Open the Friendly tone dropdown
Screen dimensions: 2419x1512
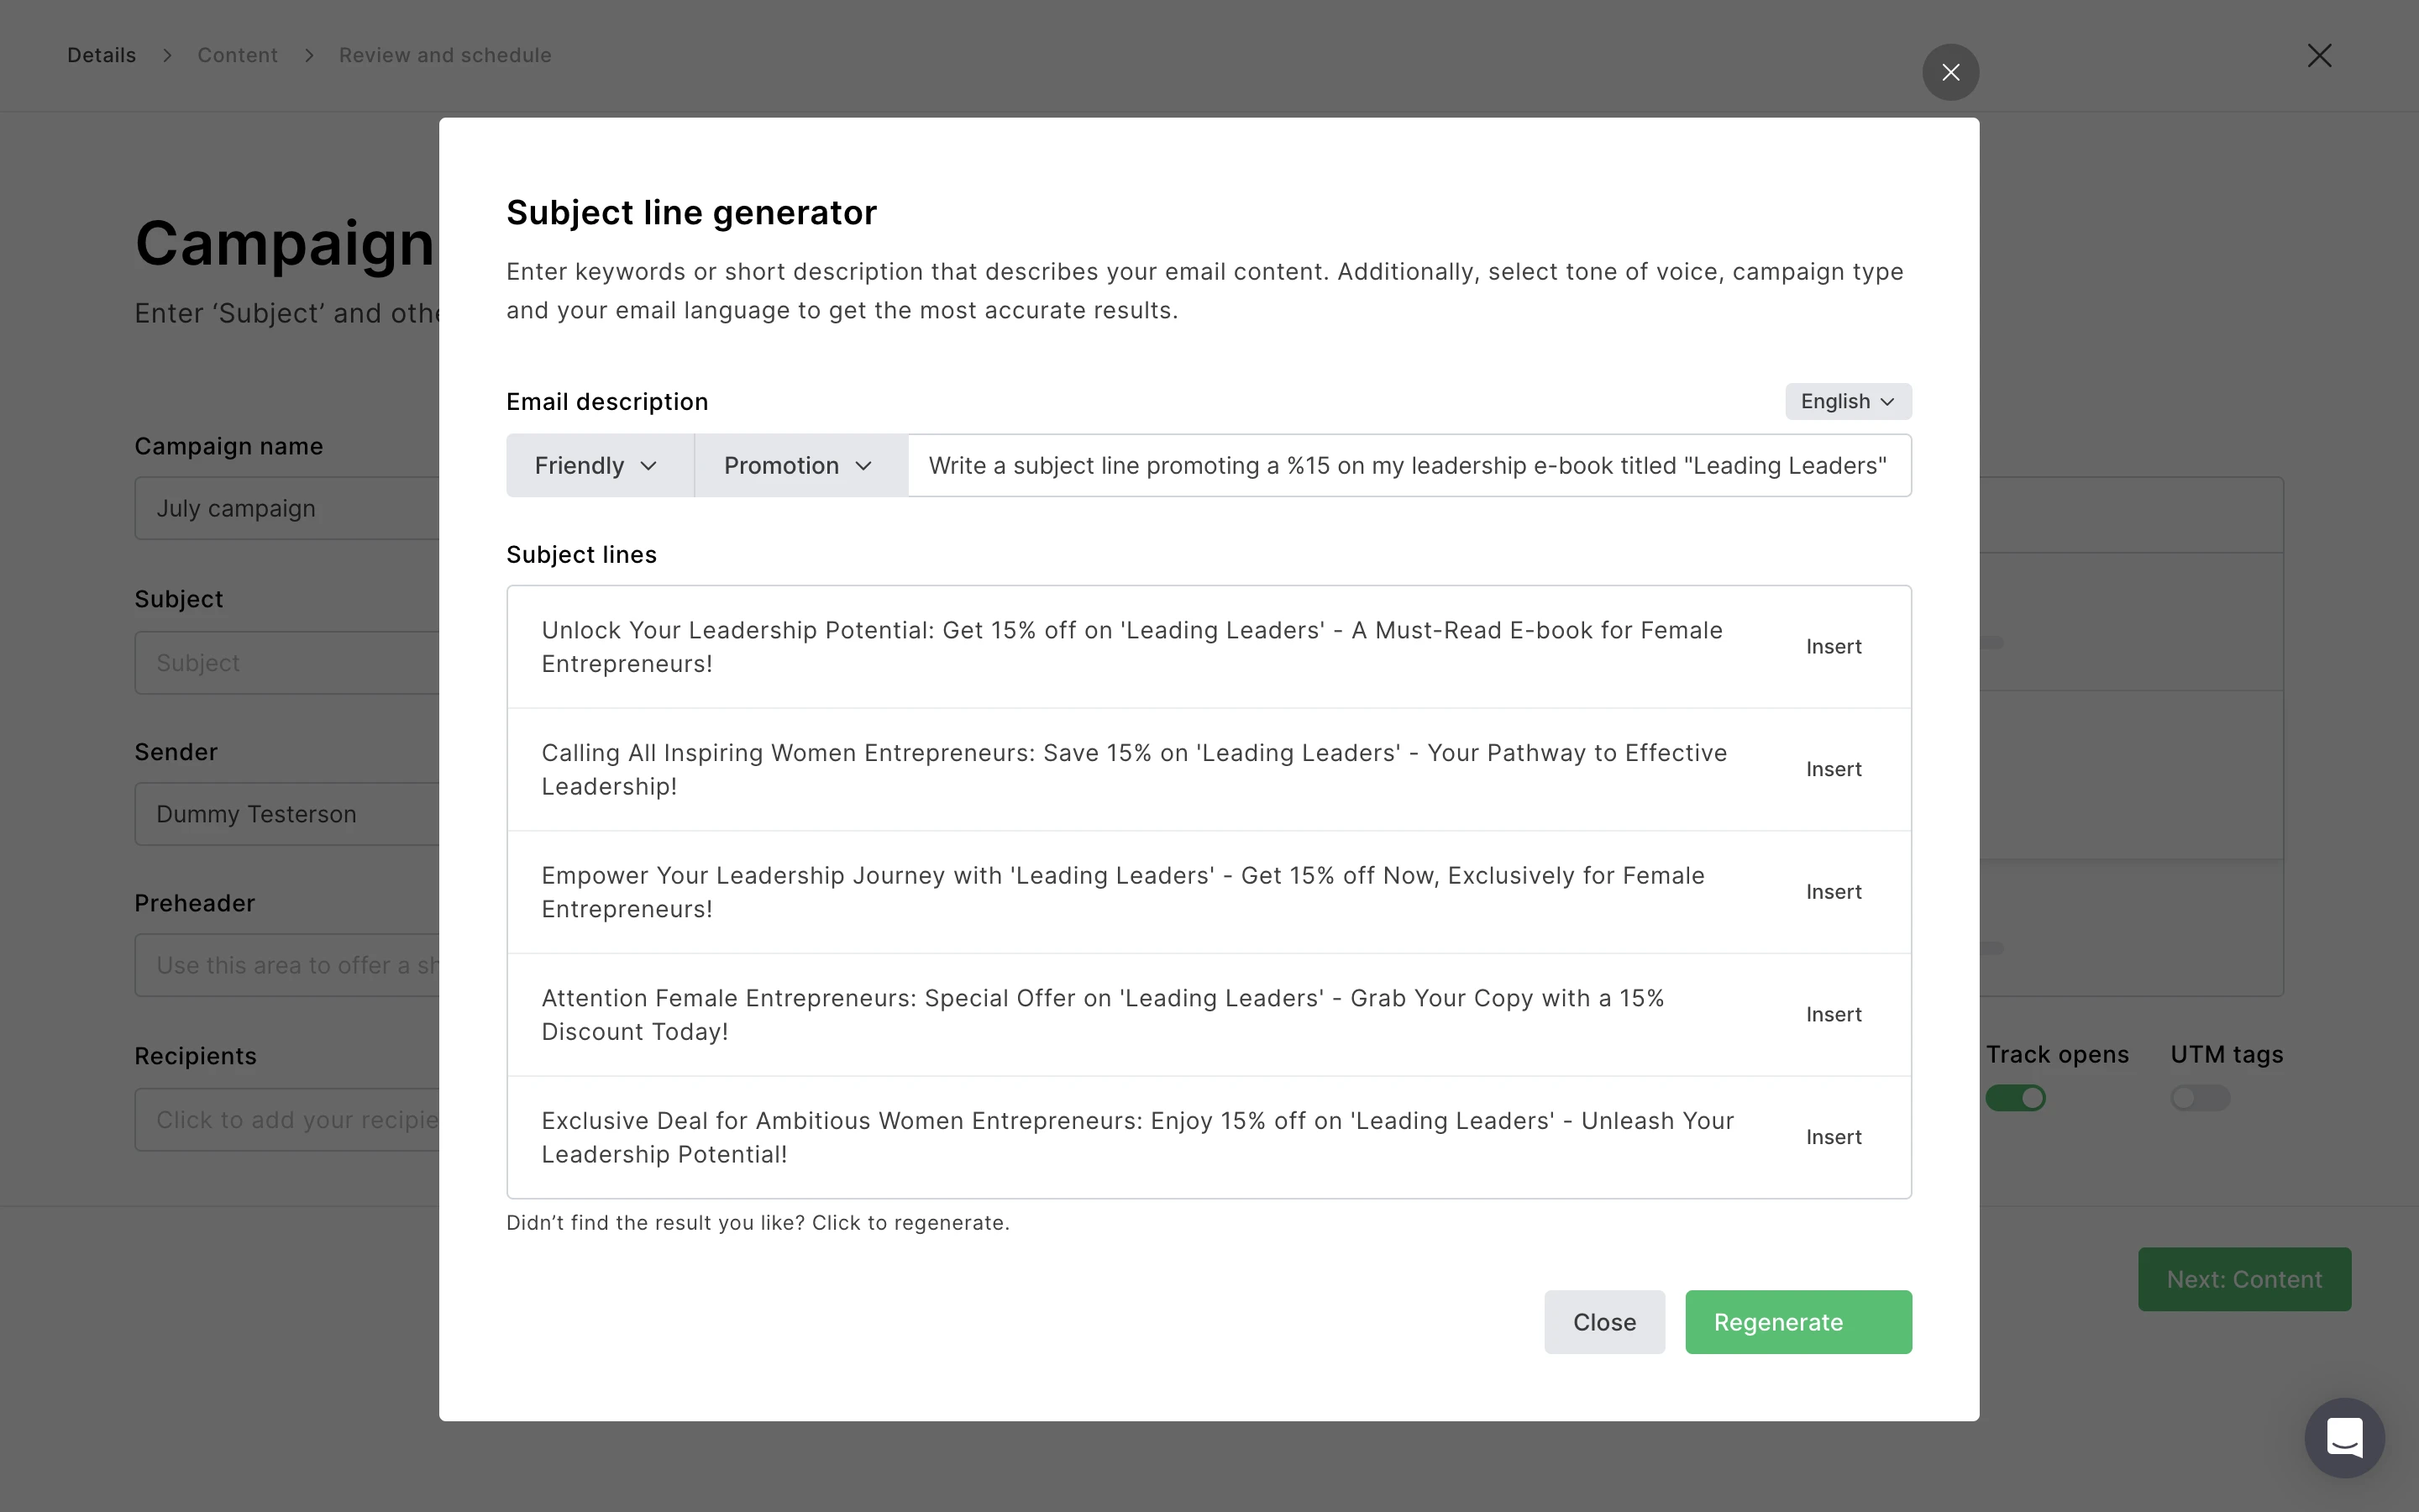pos(596,465)
